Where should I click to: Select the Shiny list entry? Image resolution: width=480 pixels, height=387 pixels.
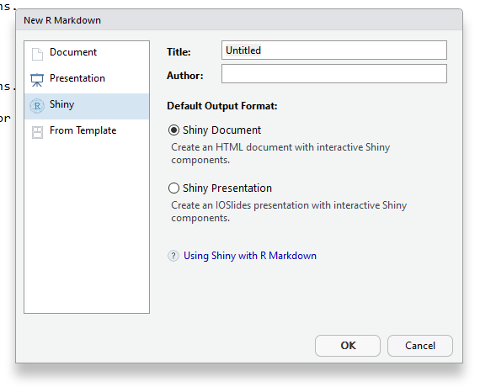[x=87, y=106]
